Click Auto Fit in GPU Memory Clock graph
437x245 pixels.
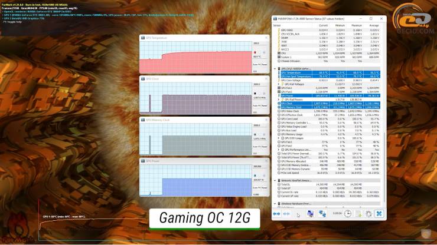[x=256, y=147]
